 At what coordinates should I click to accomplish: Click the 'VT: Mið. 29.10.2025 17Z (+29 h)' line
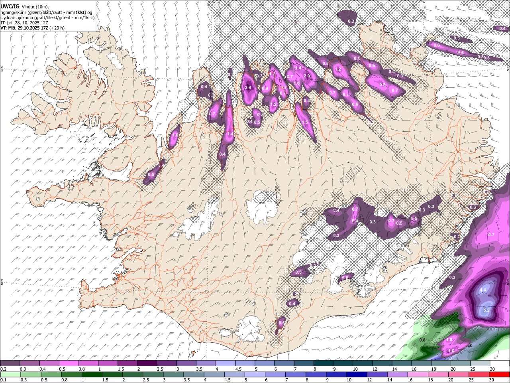32,28
